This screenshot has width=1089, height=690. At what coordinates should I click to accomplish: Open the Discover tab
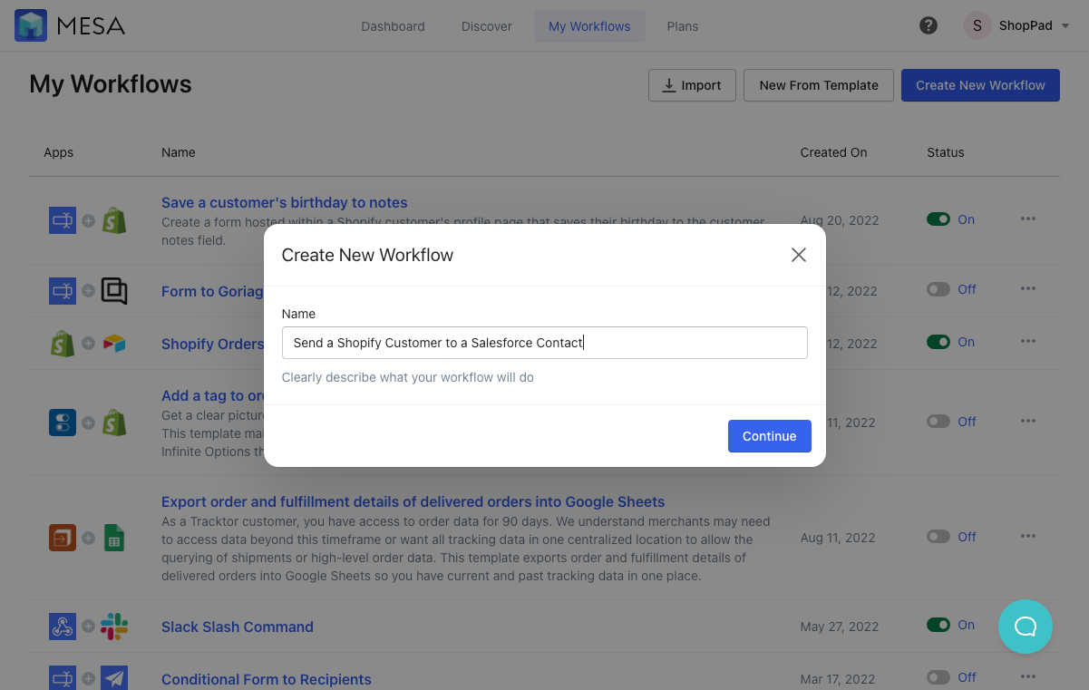point(487,26)
